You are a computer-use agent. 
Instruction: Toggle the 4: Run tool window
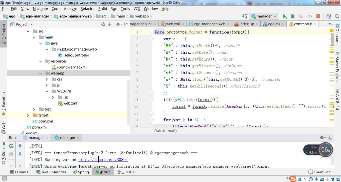pyautogui.click(x=103, y=172)
